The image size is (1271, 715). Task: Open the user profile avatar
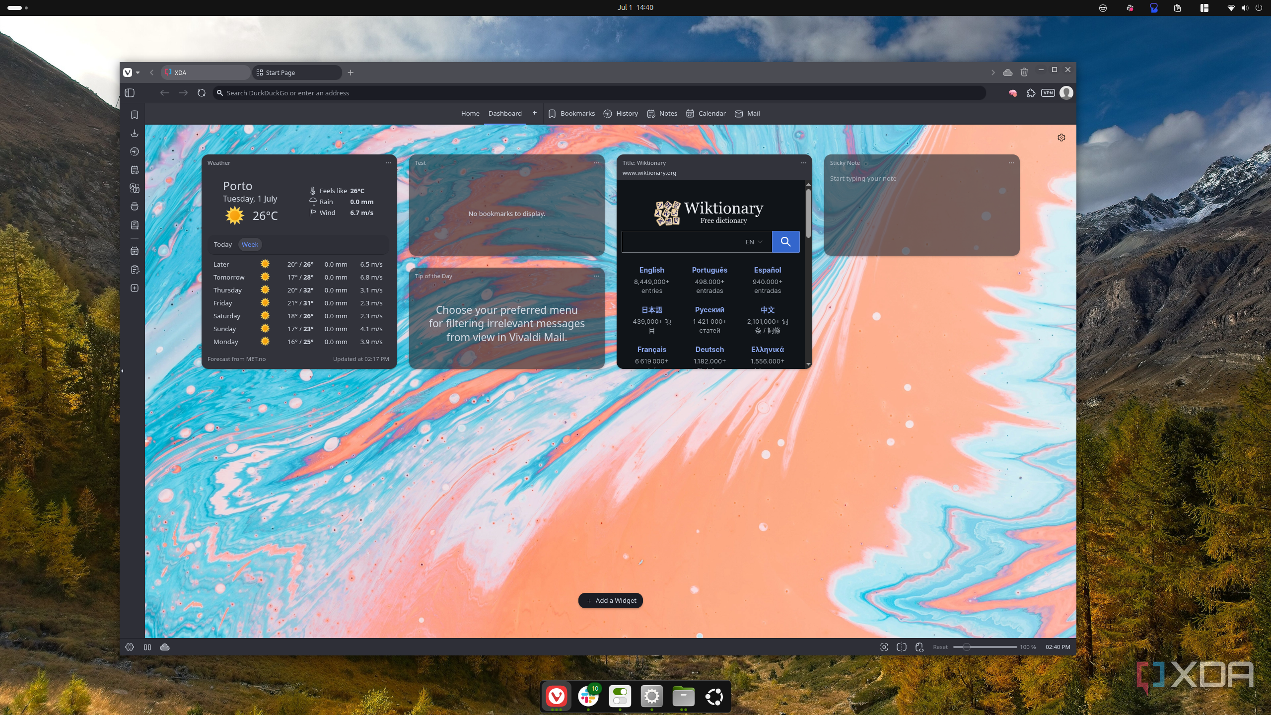click(x=1066, y=93)
